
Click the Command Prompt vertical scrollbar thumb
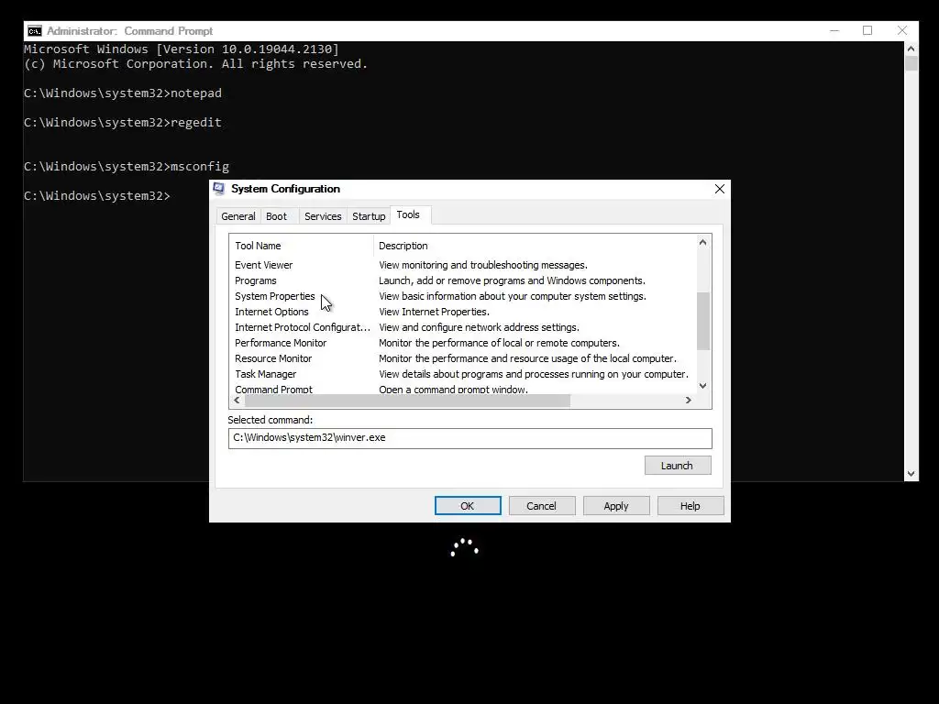911,63
